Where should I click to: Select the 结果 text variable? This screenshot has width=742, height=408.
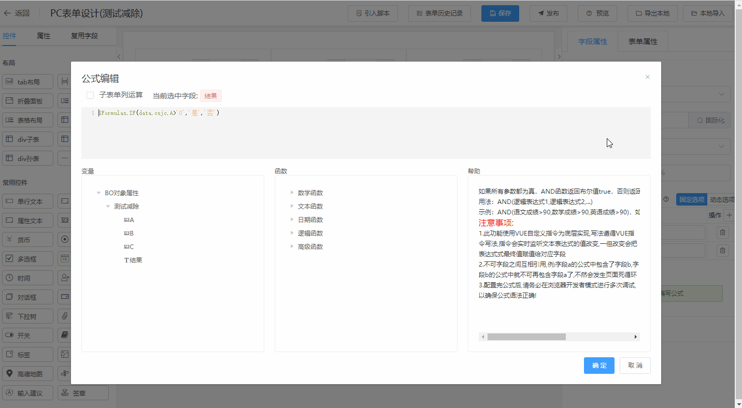coord(135,260)
